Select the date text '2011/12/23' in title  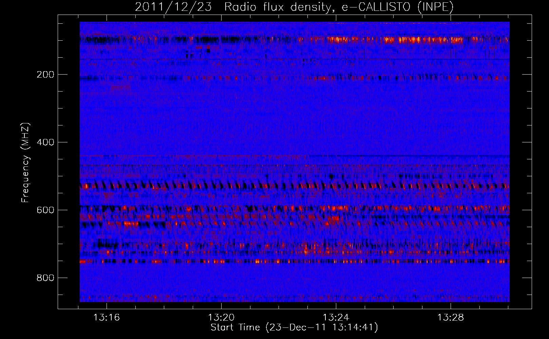(173, 7)
